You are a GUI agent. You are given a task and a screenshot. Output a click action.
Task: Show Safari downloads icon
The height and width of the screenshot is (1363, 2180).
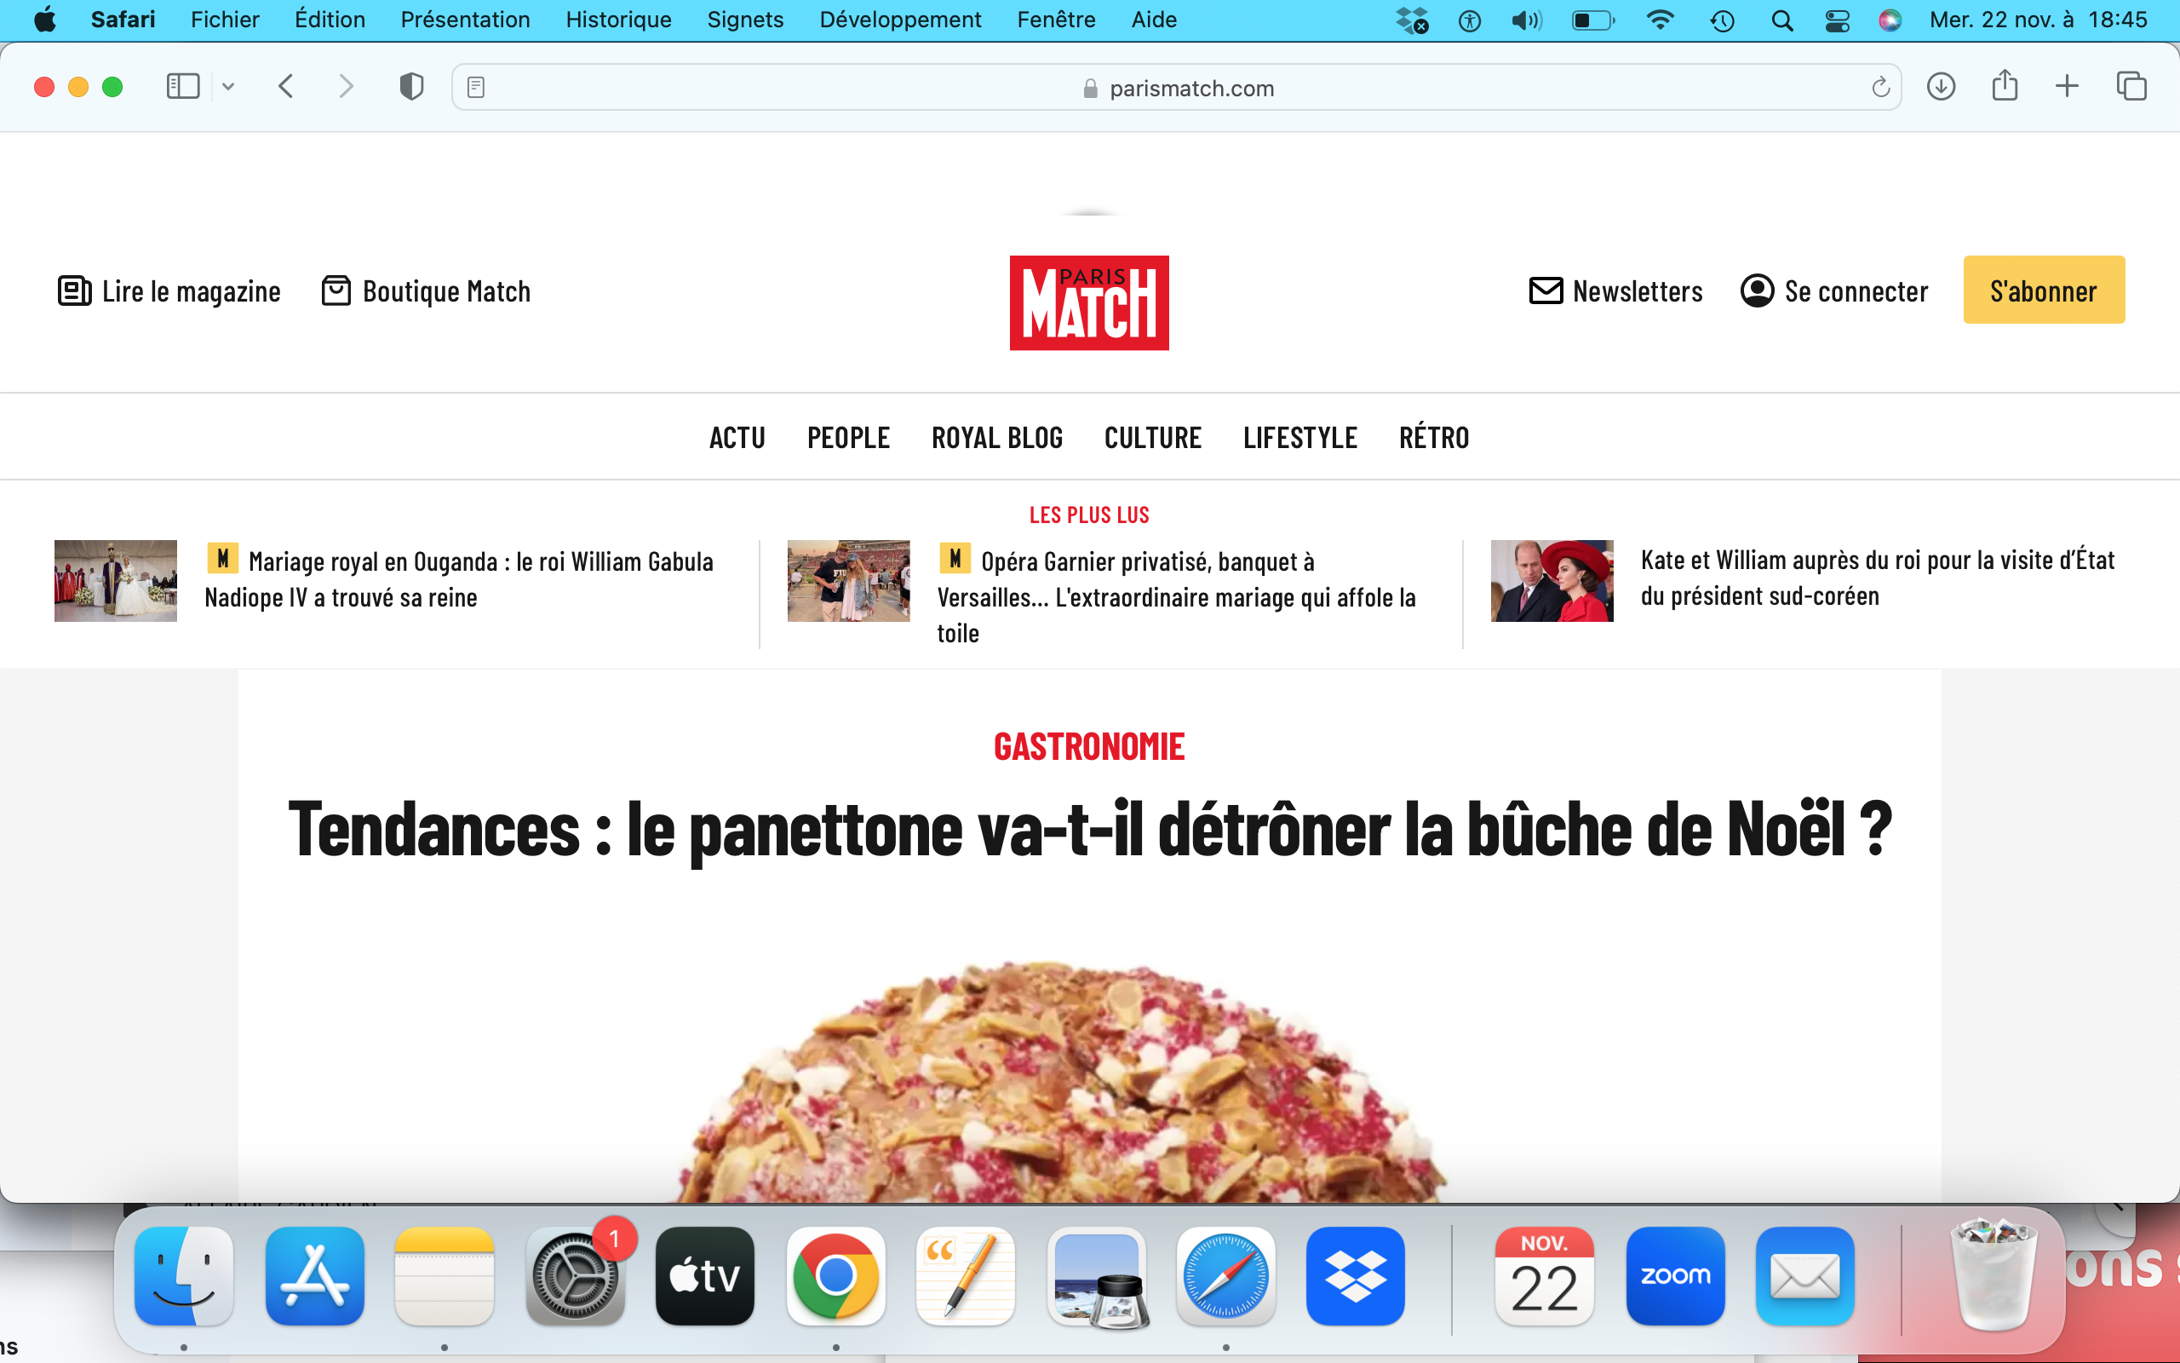coord(1941,87)
